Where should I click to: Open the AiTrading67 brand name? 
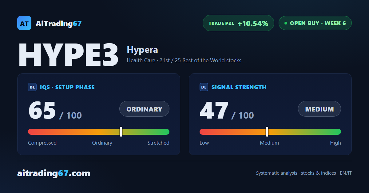(x=59, y=23)
